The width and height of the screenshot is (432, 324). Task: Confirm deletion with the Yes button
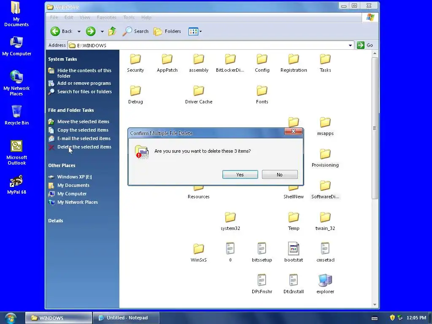coord(240,175)
